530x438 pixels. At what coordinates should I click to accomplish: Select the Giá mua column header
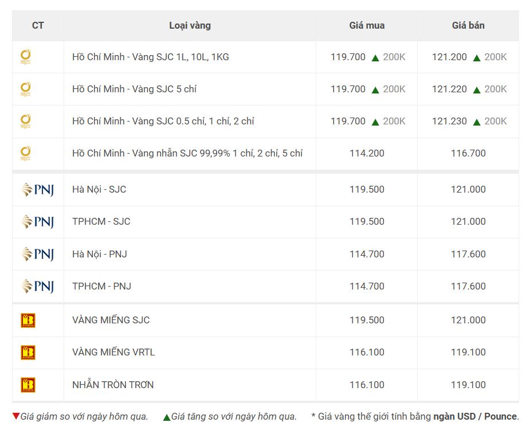point(367,25)
